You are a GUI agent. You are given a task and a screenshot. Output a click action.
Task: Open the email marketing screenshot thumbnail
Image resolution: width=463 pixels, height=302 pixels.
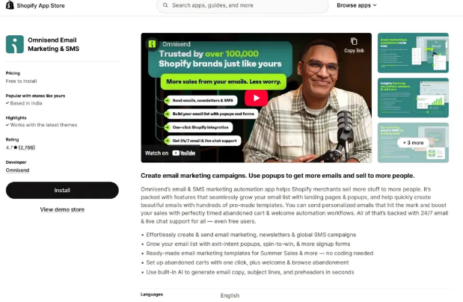pyautogui.click(x=413, y=53)
